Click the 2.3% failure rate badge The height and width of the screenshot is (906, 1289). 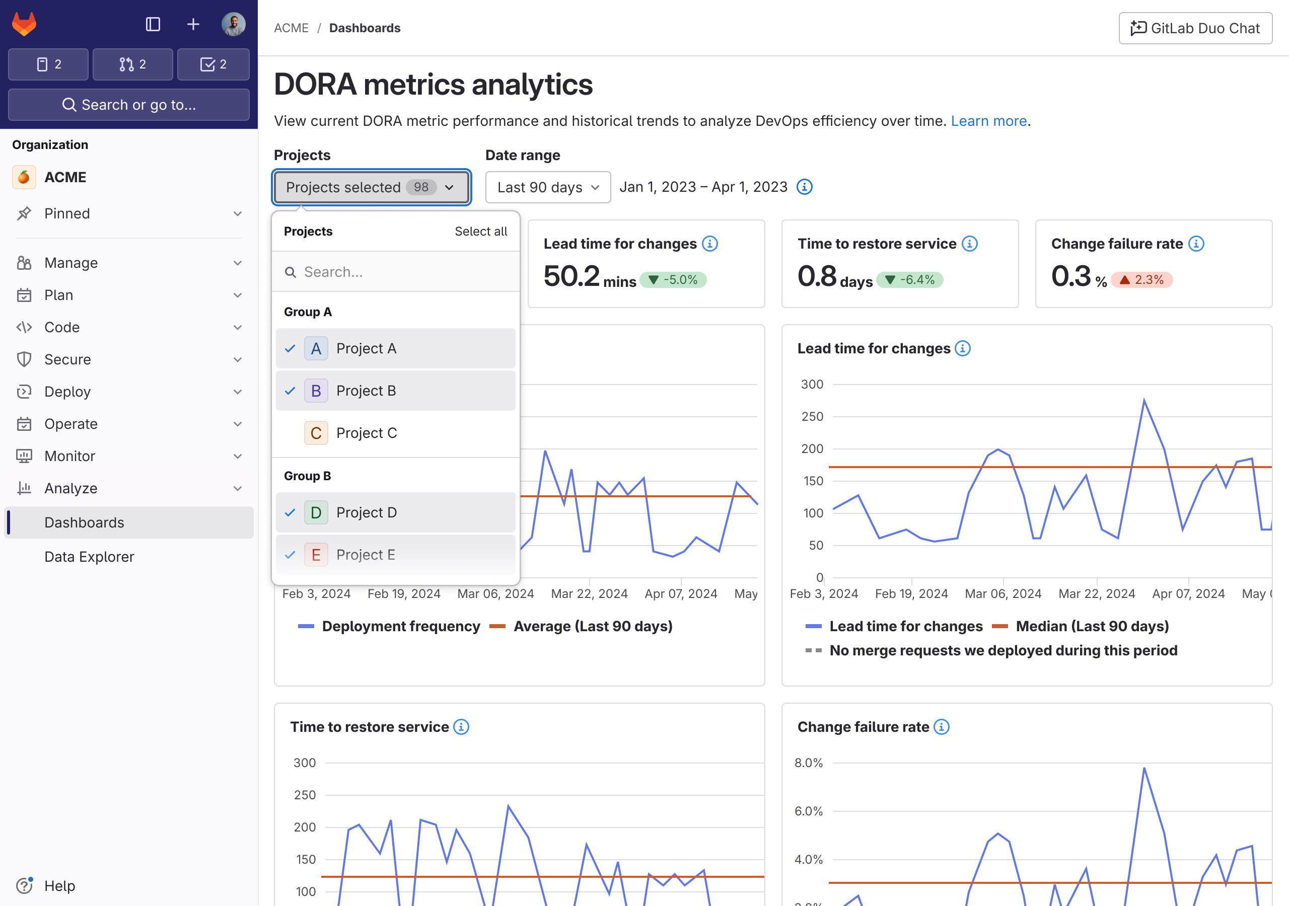pos(1141,279)
